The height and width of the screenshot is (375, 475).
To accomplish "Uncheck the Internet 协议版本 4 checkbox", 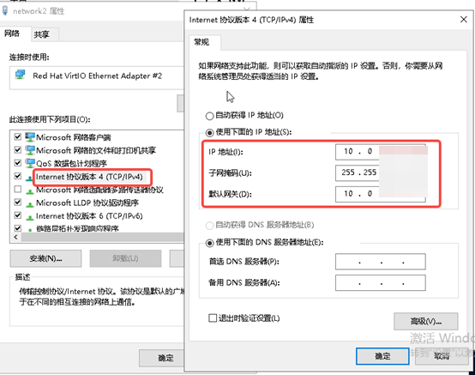I will pos(17,176).
